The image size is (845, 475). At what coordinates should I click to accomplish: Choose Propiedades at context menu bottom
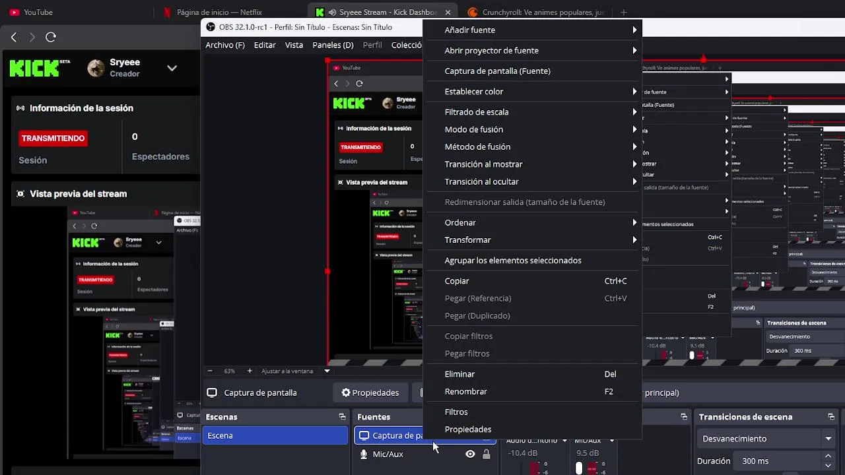click(532, 429)
